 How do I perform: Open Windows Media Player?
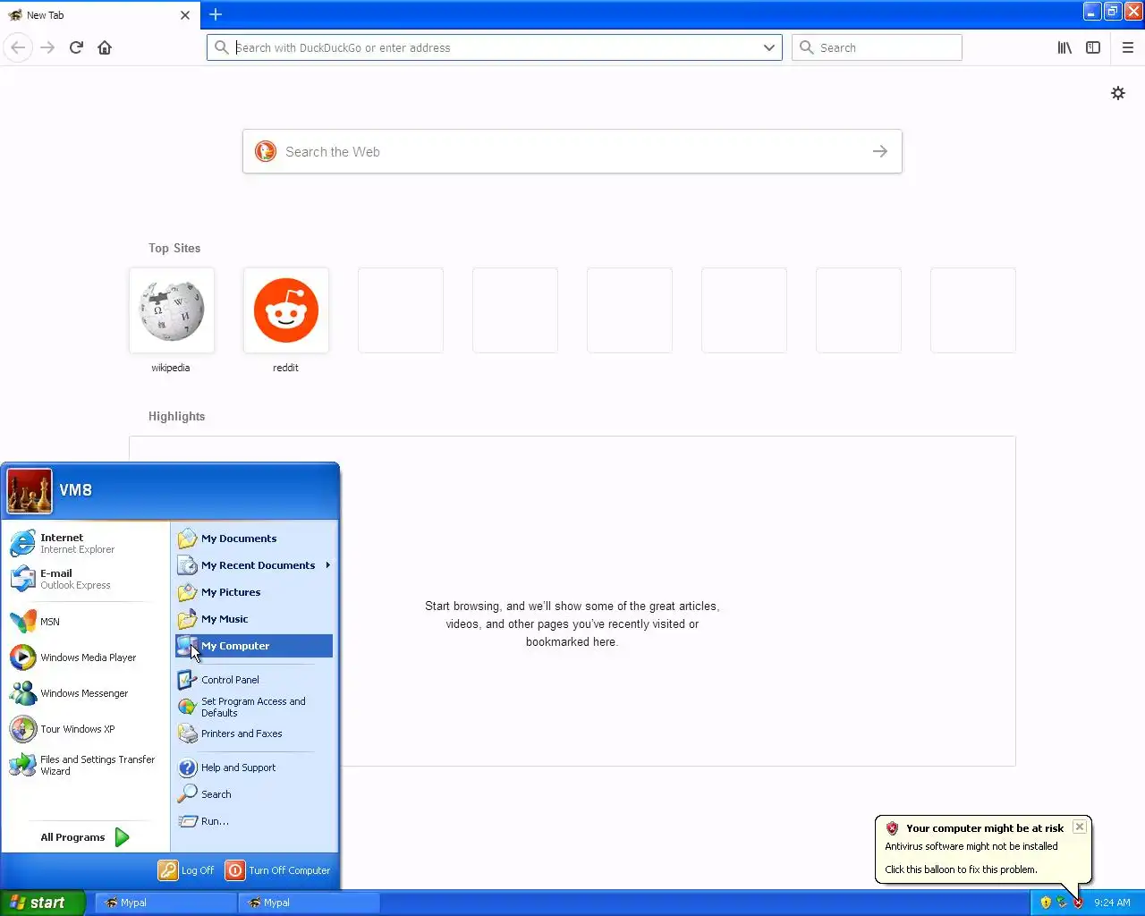click(86, 657)
